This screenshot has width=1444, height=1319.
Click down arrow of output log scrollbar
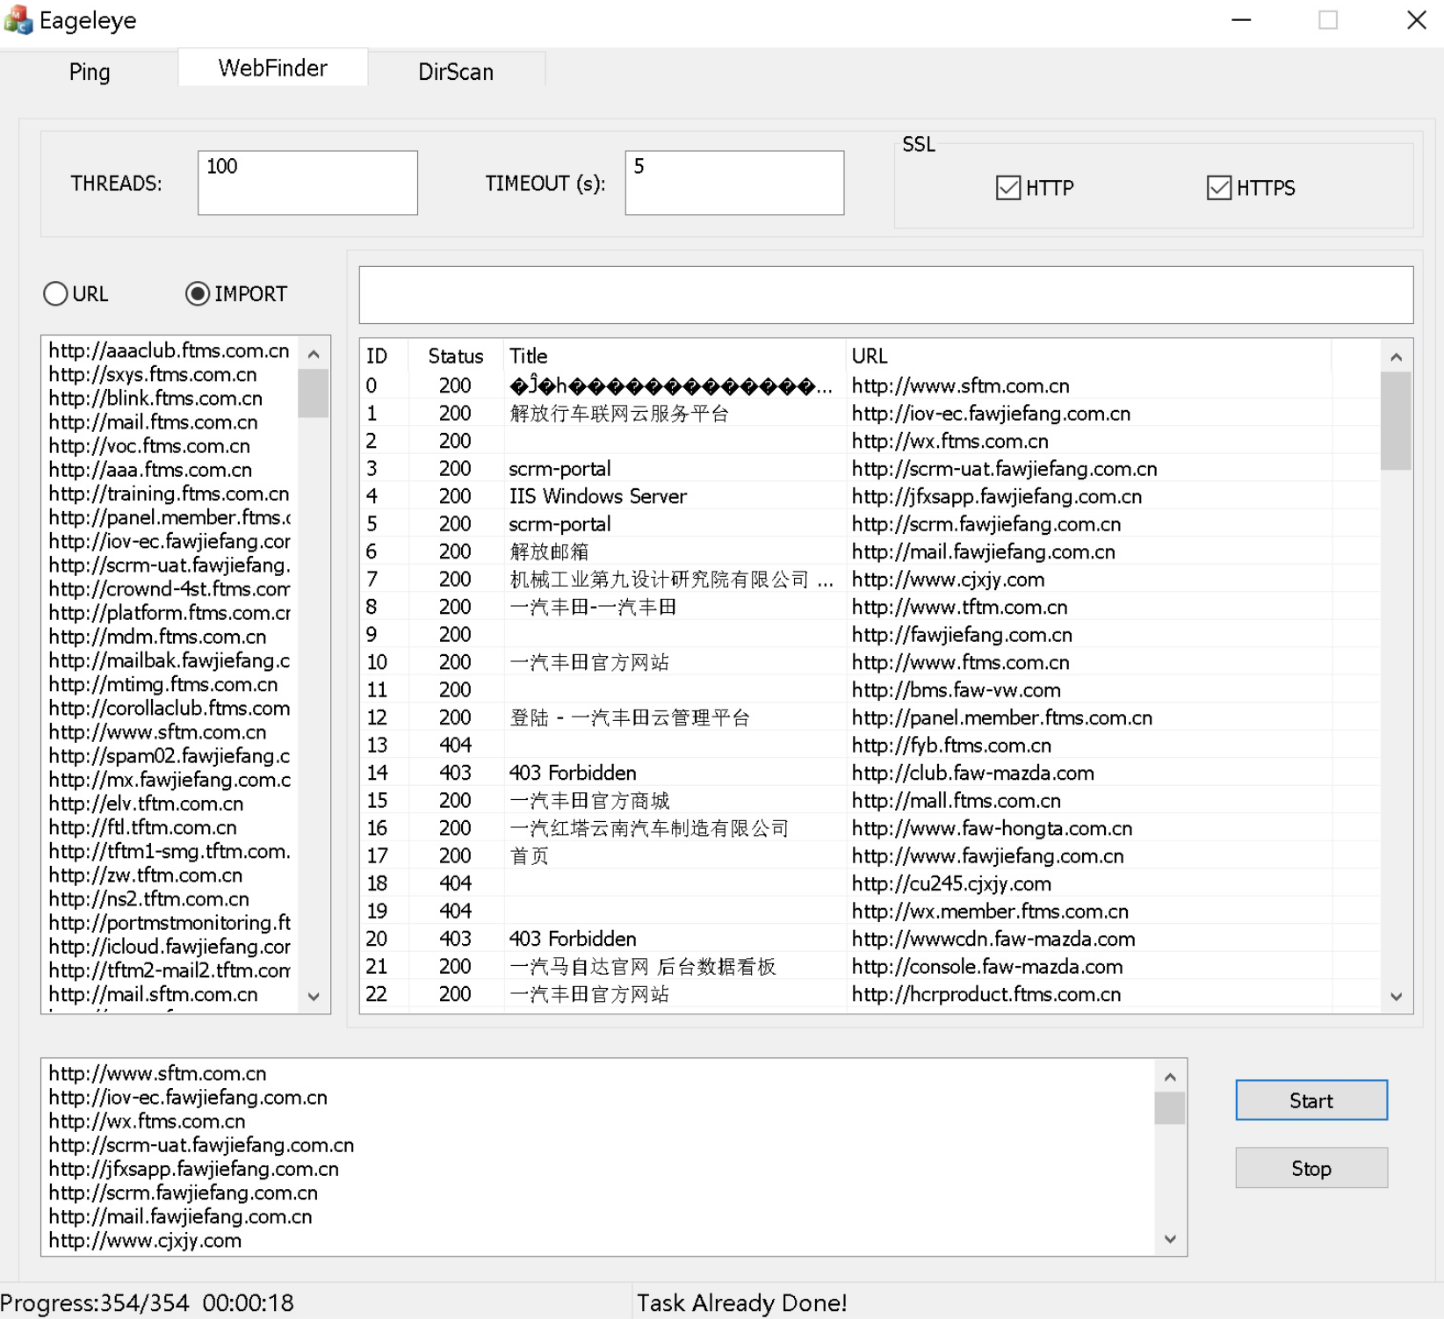[x=1170, y=1239]
